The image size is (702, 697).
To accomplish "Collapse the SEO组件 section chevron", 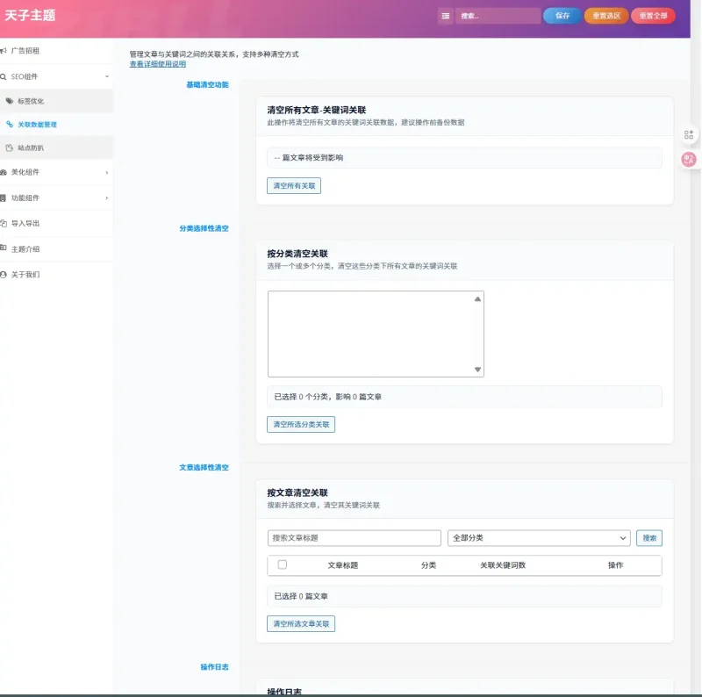I will [107, 77].
